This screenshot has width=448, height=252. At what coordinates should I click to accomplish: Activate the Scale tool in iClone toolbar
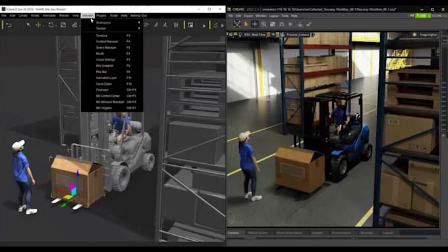tap(63, 25)
